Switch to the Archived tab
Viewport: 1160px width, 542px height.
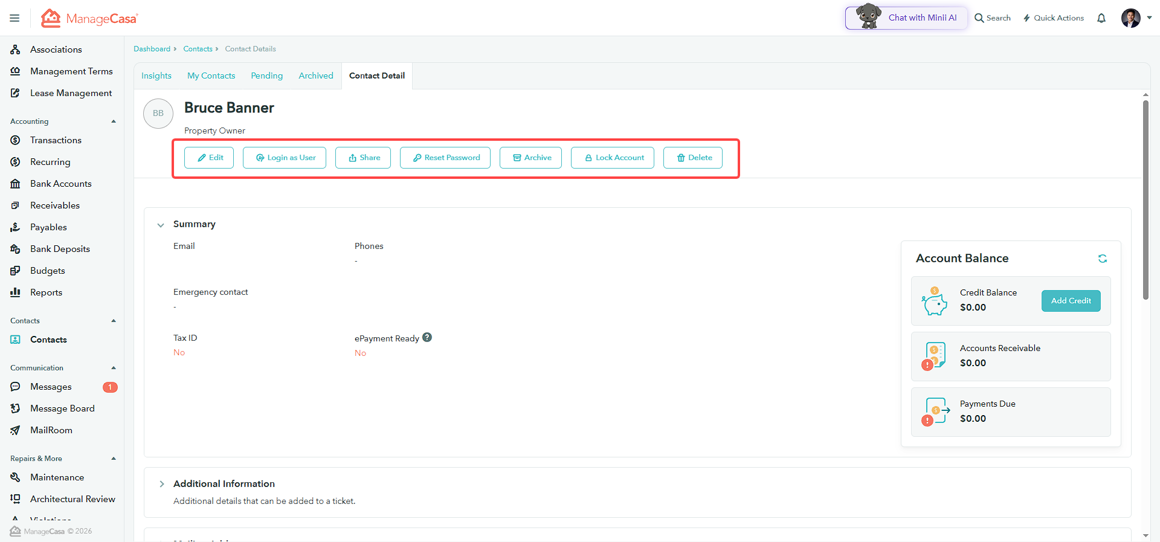click(x=316, y=76)
